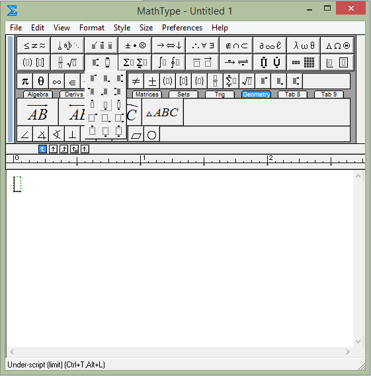Open the logical symbols palette (∴ ∀ ∃)

[x=202, y=46]
